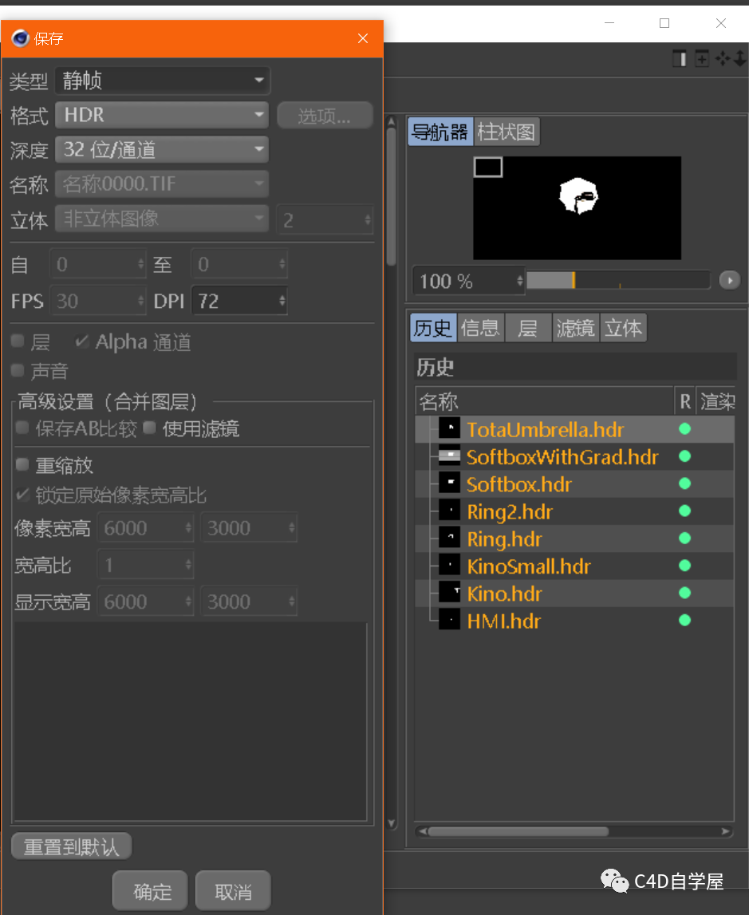Viewport: 749px width, 915px height.
Task: Click the Cinema 4D logo in Save dialog
Action: click(21, 38)
